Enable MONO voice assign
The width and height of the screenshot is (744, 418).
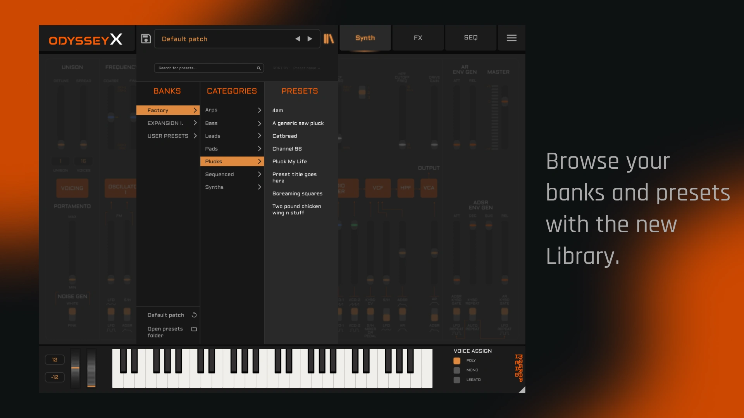point(457,370)
